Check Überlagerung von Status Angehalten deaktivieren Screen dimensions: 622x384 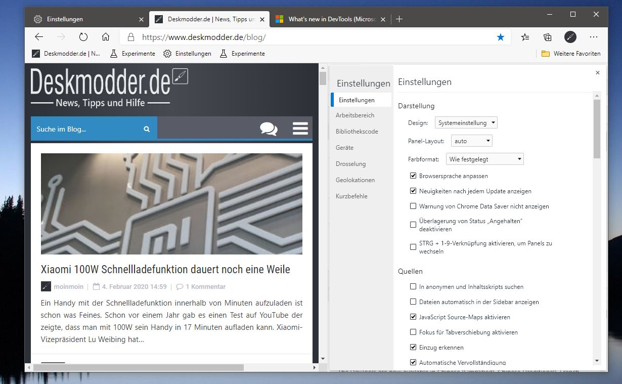tap(413, 225)
